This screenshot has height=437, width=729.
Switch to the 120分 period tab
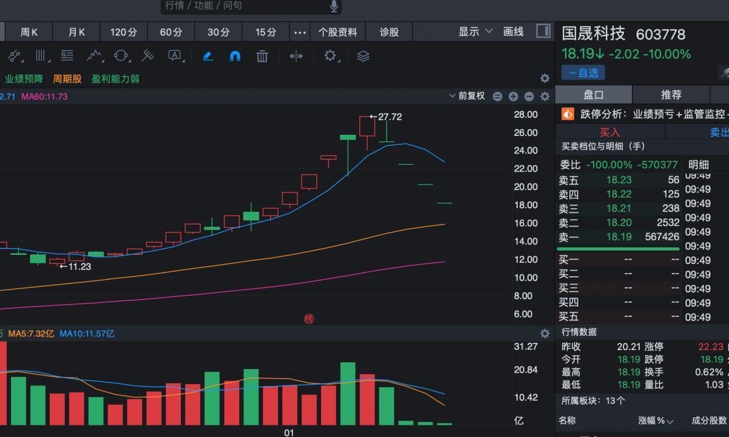(x=124, y=32)
